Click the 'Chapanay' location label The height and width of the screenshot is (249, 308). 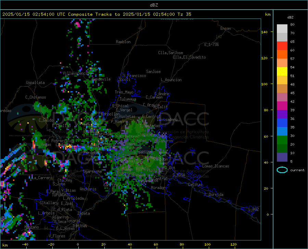click(146, 134)
